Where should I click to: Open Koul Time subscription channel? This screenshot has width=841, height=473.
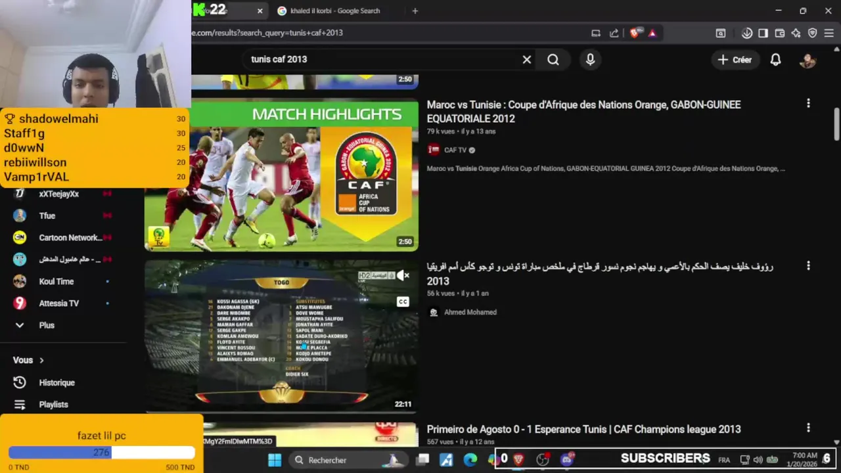point(56,281)
